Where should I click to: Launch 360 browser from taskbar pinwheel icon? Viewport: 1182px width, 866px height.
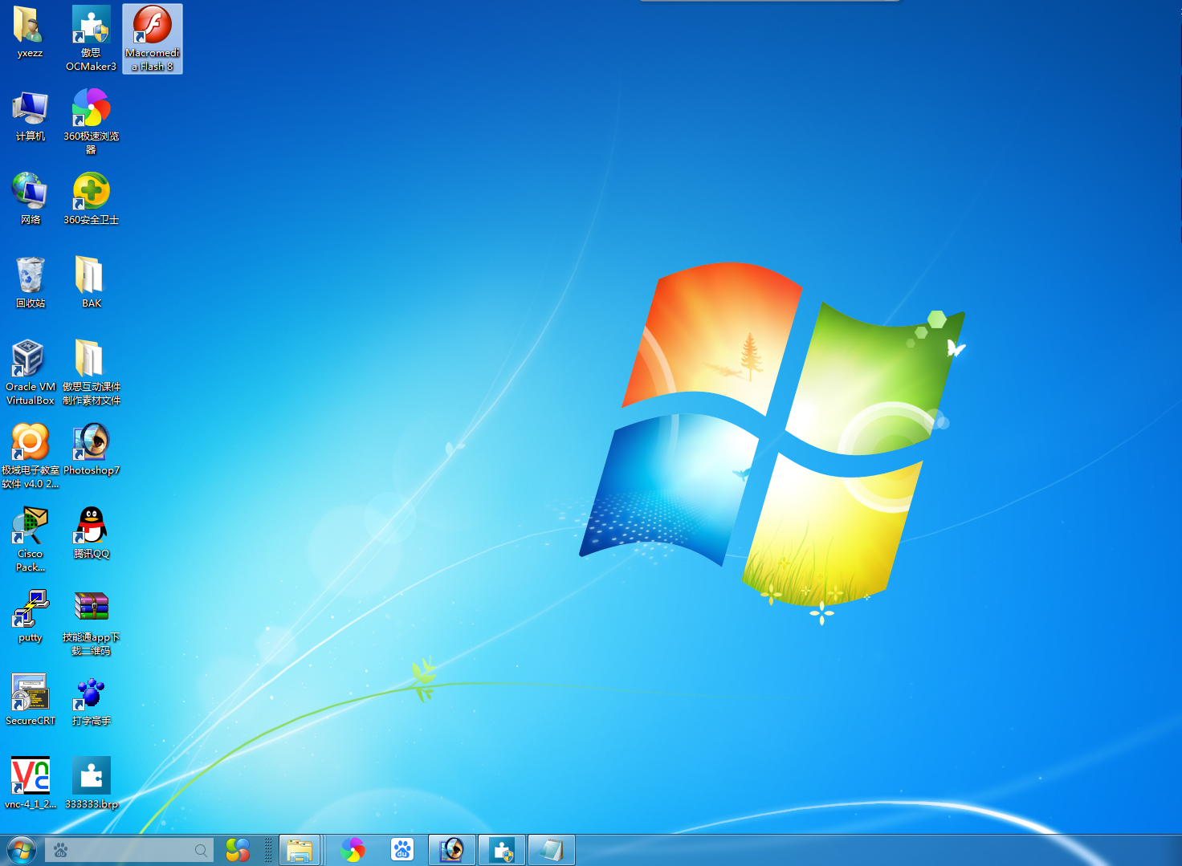[x=352, y=850]
